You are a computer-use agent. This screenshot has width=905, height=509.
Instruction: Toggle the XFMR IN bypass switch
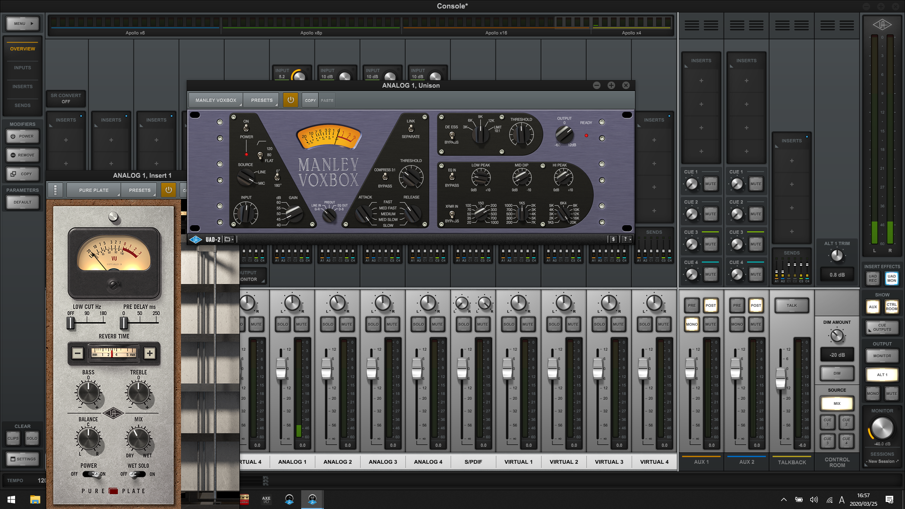(452, 214)
